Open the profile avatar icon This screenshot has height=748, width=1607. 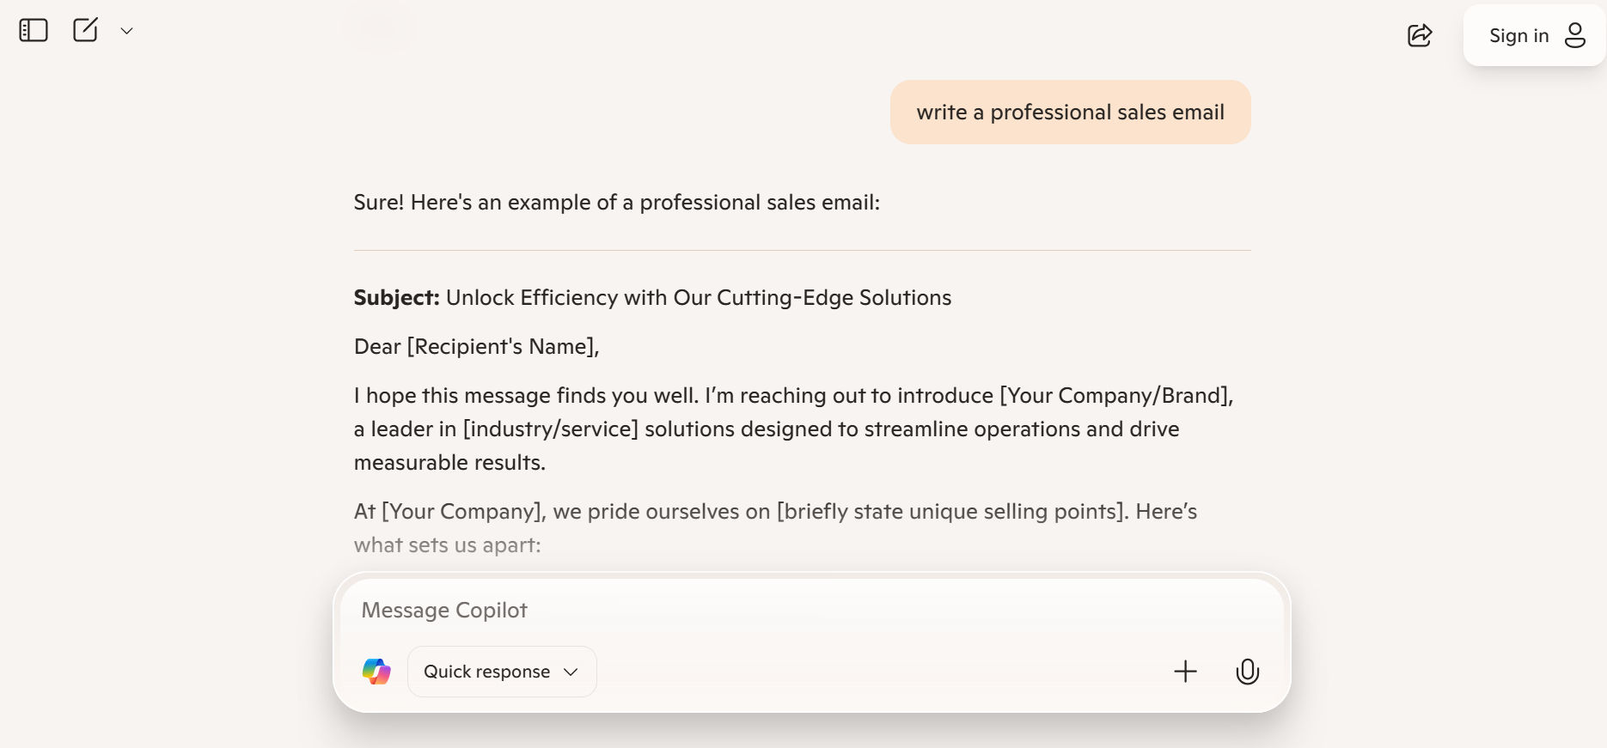pyautogui.click(x=1575, y=35)
